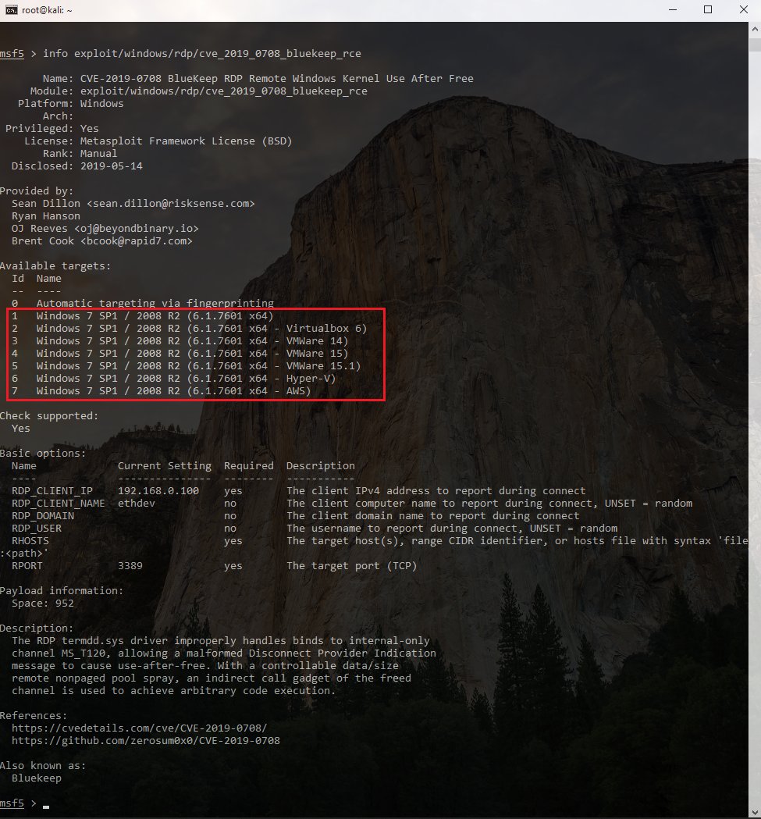Minimize the root@kali terminal window
Viewport: 761px width, 819px height.
673,10
